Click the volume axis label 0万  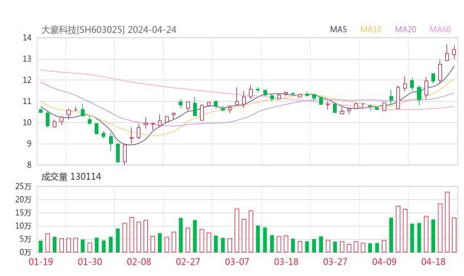pos(26,252)
